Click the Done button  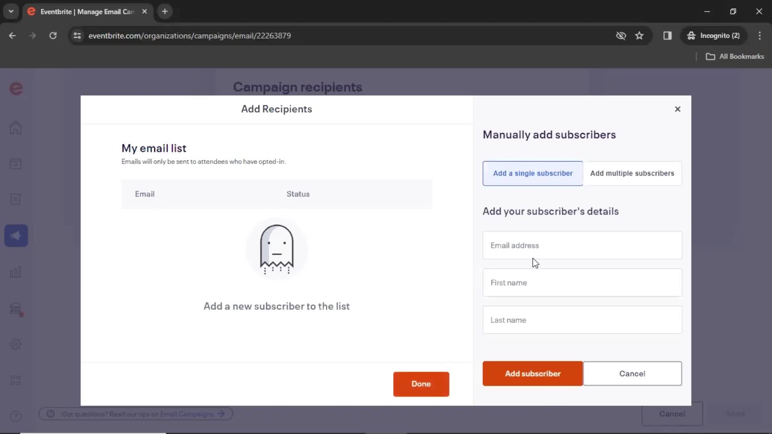pos(421,384)
